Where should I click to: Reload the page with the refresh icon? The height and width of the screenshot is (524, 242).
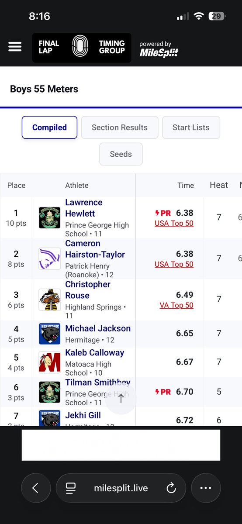(x=171, y=488)
